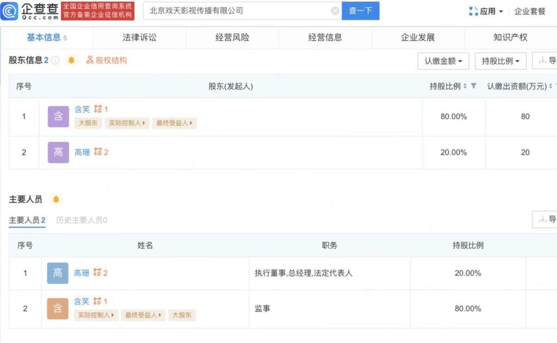Sort by 认缴出资额(万元) column arrows
This screenshot has width=557, height=343.
click(x=550, y=86)
